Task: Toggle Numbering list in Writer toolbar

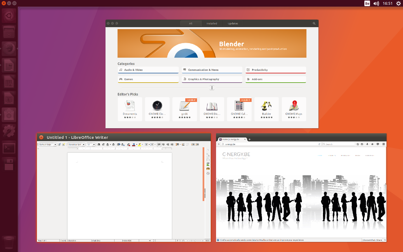Action: click(152, 144)
